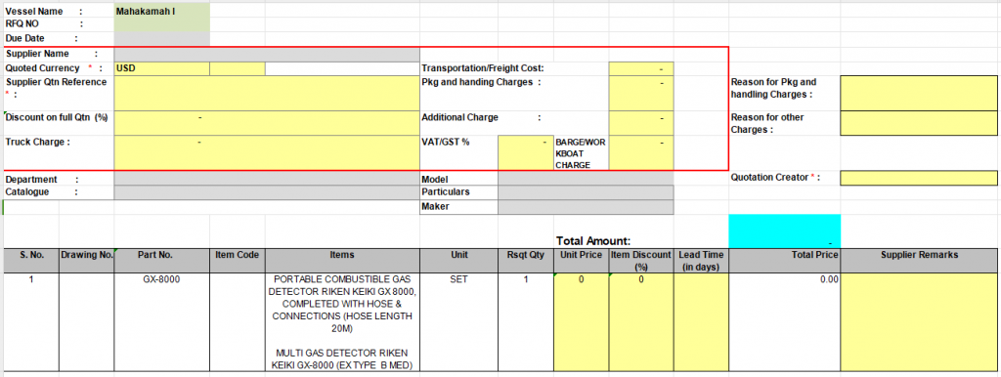Click the RFQ NO value cell
Viewport: 1001px width, 377px height.
pyautogui.click(x=161, y=24)
